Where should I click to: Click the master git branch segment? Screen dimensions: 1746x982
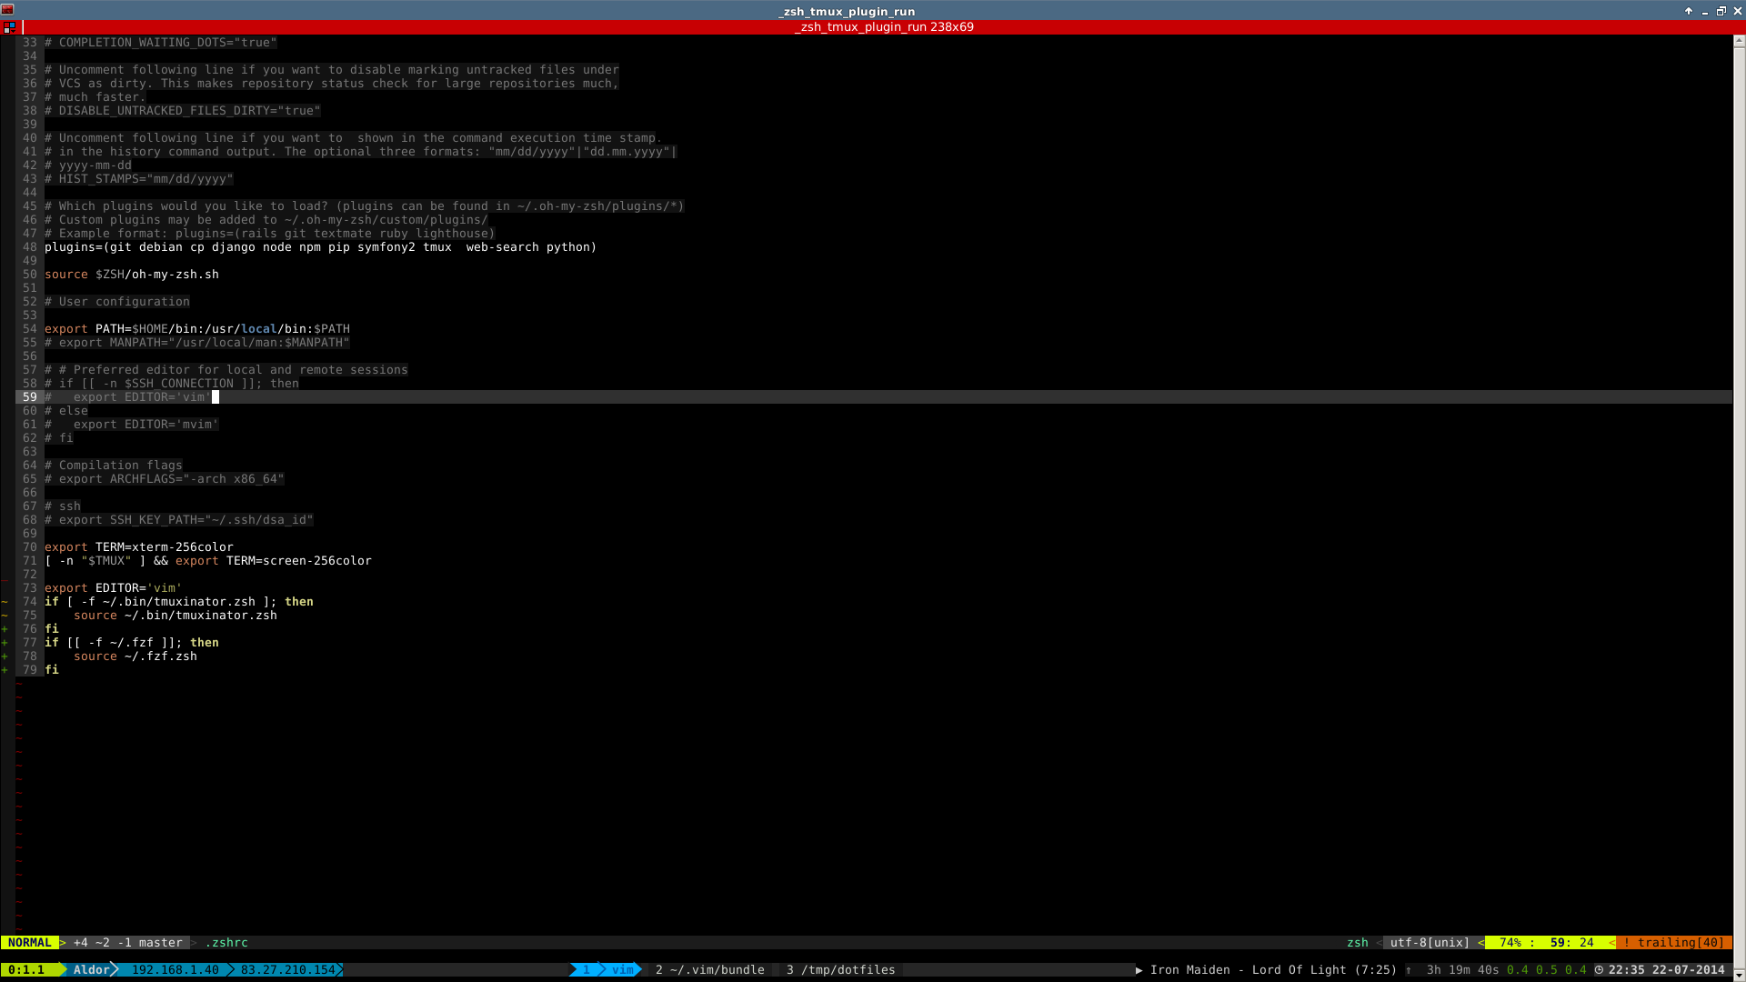pos(160,943)
